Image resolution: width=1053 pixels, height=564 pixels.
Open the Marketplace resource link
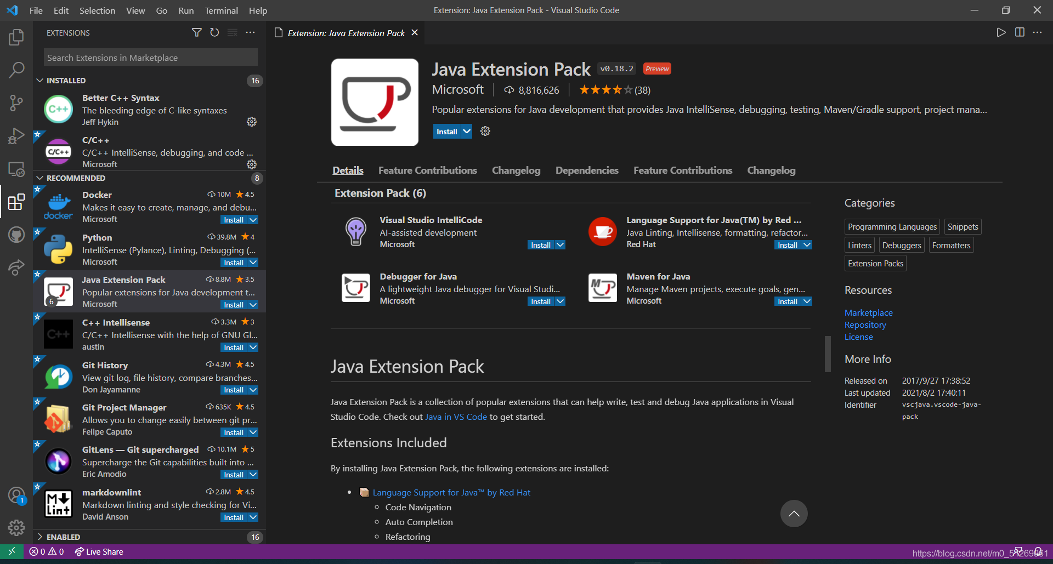tap(869, 312)
